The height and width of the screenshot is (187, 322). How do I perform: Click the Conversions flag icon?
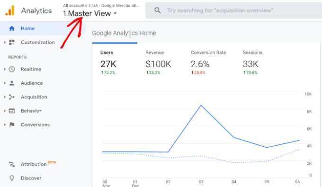coord(12,125)
